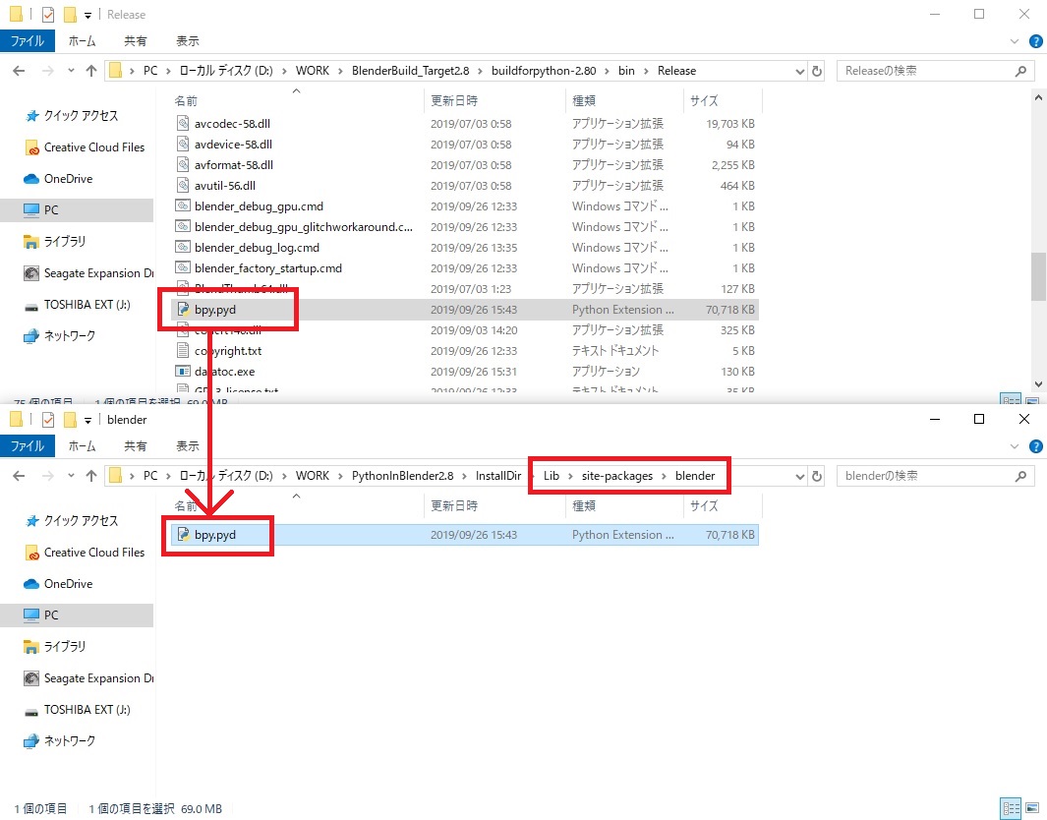Click PythonInBlender2.8 breadcrumb segment

click(x=403, y=476)
